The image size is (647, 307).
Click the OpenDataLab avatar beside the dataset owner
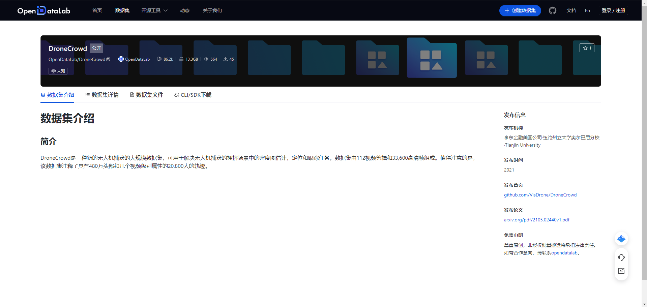tap(120, 59)
